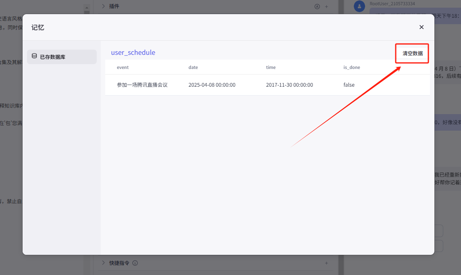Click the event column header
461x275 pixels.
point(123,67)
